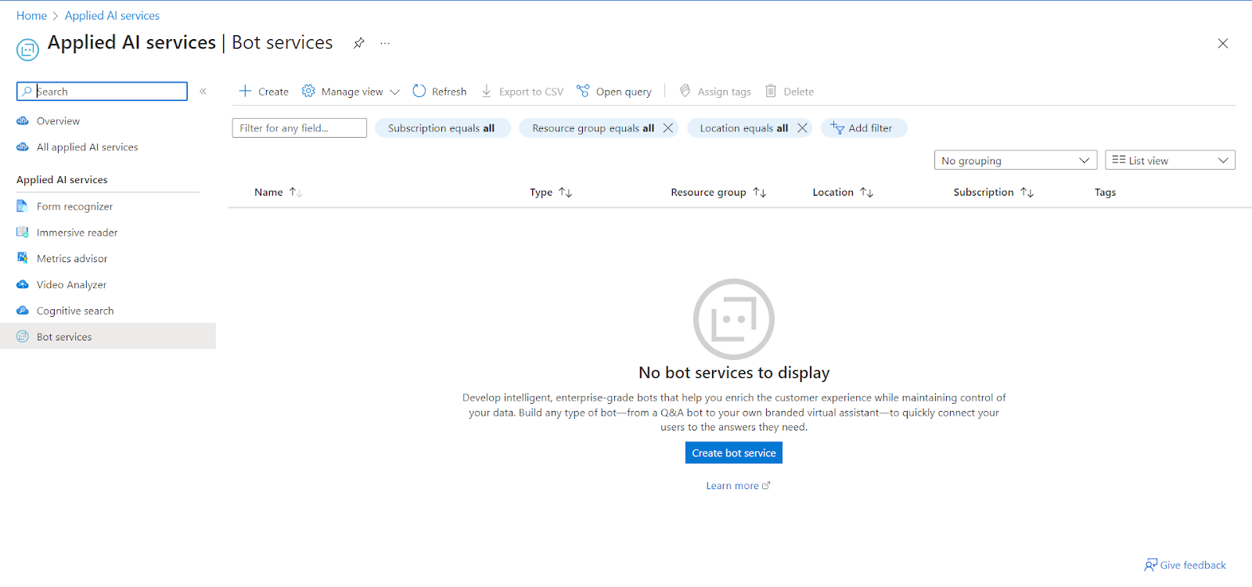The height and width of the screenshot is (587, 1252).
Task: Open the List view dropdown
Action: 1169,160
